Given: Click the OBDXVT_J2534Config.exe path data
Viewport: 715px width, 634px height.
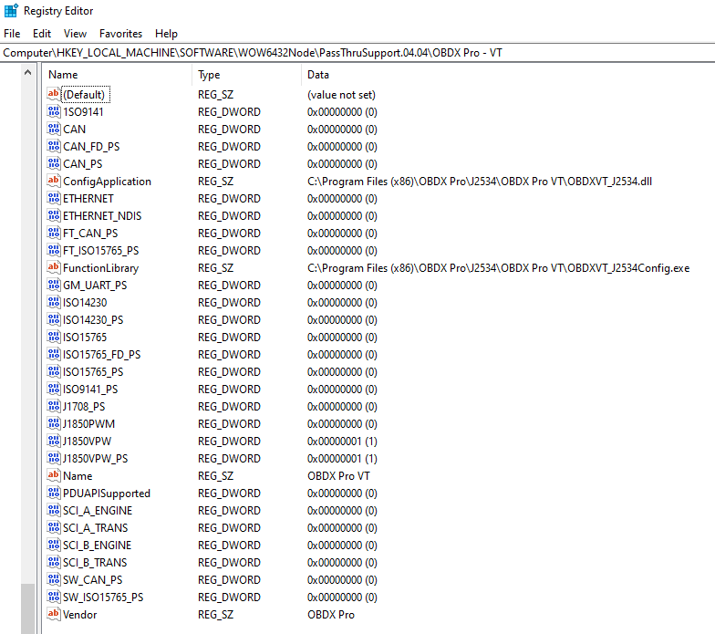Looking at the screenshot, I should [498, 268].
